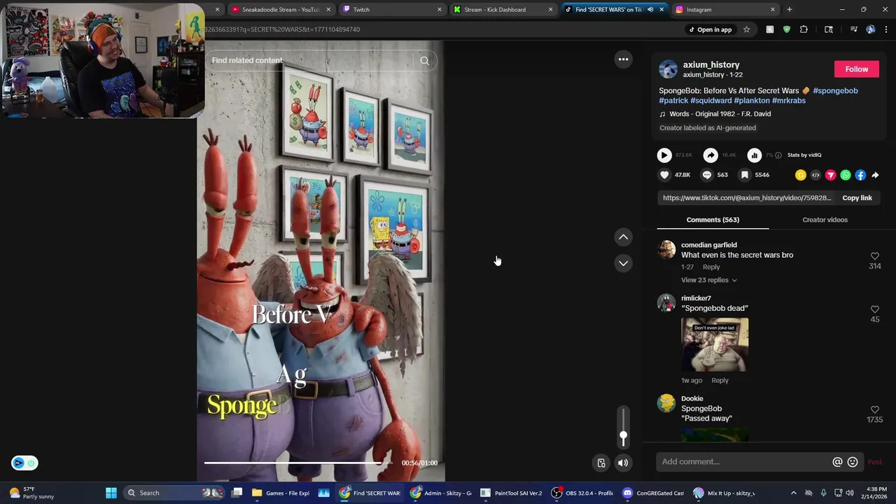Mention a user with the @ icon

coord(837,462)
